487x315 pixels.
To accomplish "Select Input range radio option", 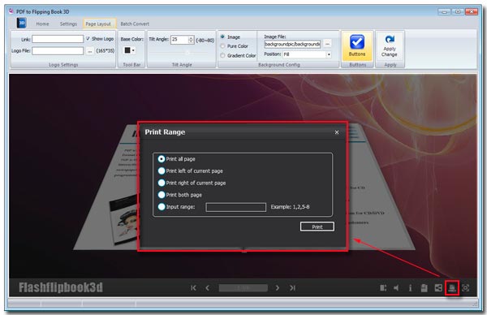I will pyautogui.click(x=162, y=206).
